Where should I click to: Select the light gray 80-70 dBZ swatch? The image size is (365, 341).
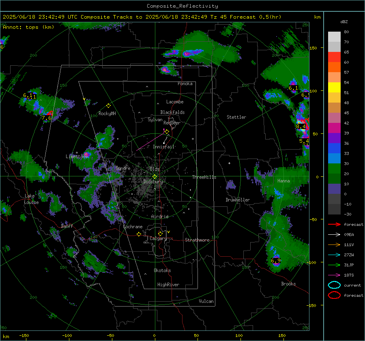pos(334,36)
